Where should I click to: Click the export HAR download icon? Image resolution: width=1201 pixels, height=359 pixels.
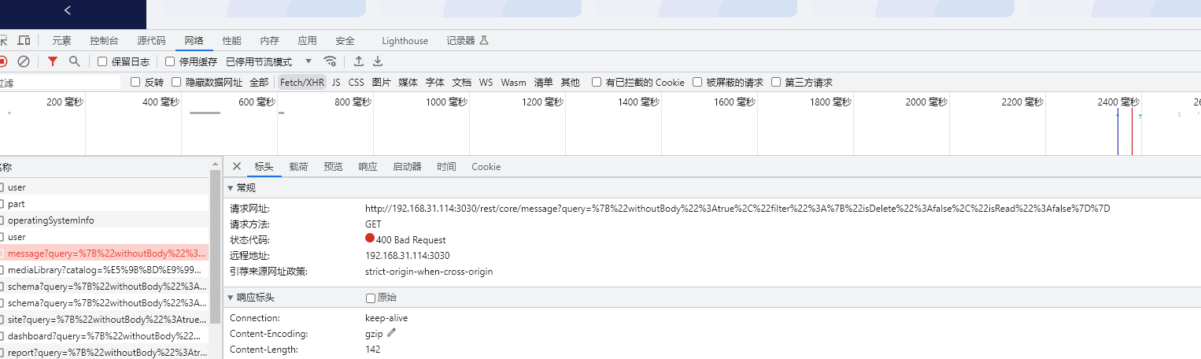tap(378, 61)
